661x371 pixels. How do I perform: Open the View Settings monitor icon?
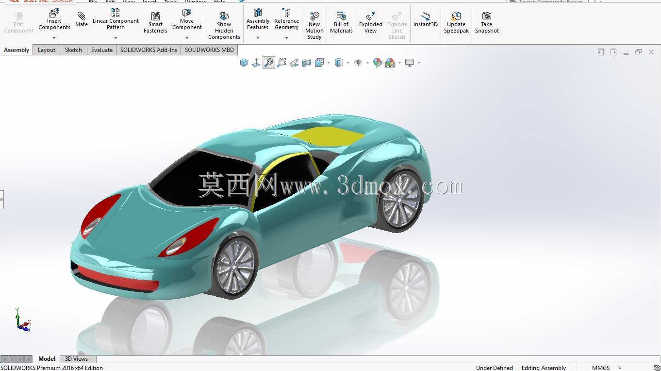tap(410, 63)
